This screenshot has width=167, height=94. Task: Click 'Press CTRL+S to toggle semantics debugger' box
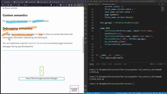41,79
